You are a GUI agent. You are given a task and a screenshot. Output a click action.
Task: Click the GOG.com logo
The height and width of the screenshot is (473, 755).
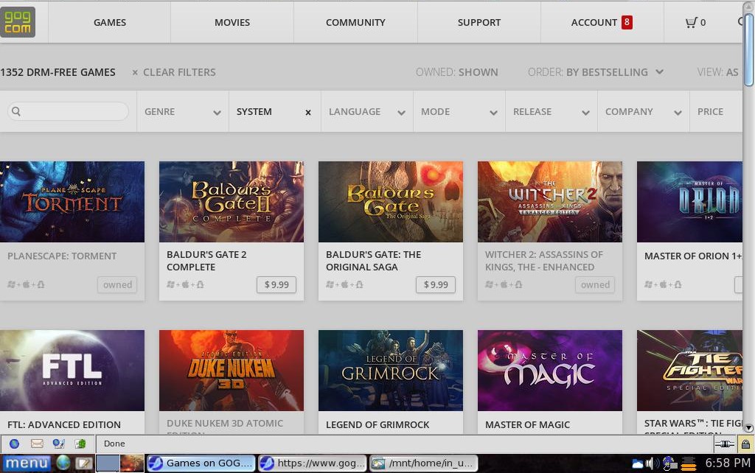[18, 22]
